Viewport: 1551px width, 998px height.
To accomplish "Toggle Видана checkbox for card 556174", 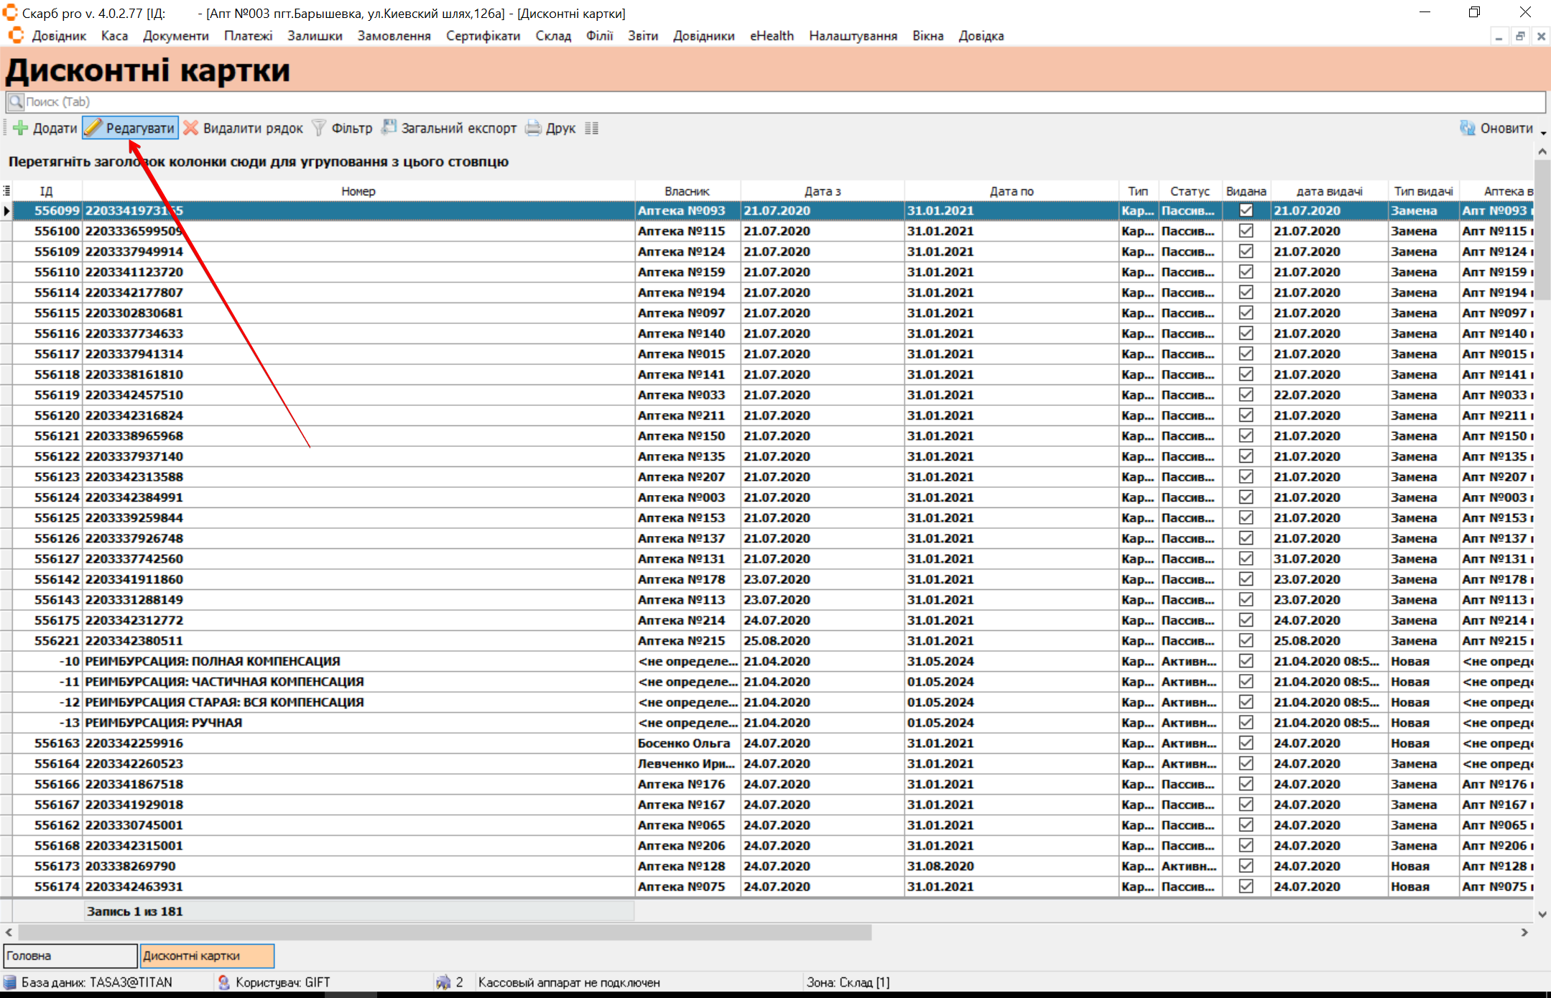I will pyautogui.click(x=1246, y=887).
